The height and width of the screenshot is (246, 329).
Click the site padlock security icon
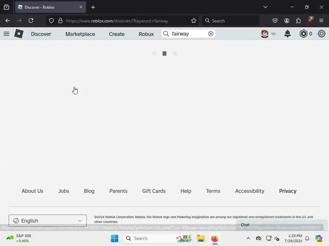pyautogui.click(x=60, y=21)
